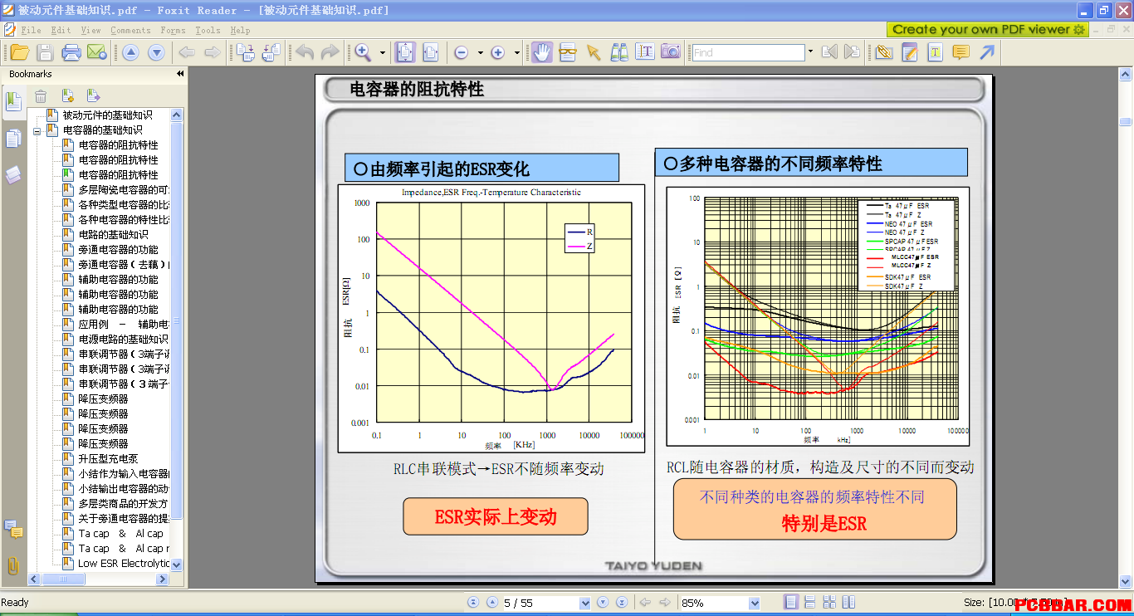Open a PDF file with the folder icon
Viewport: 1134px width, 616px height.
pos(19,52)
